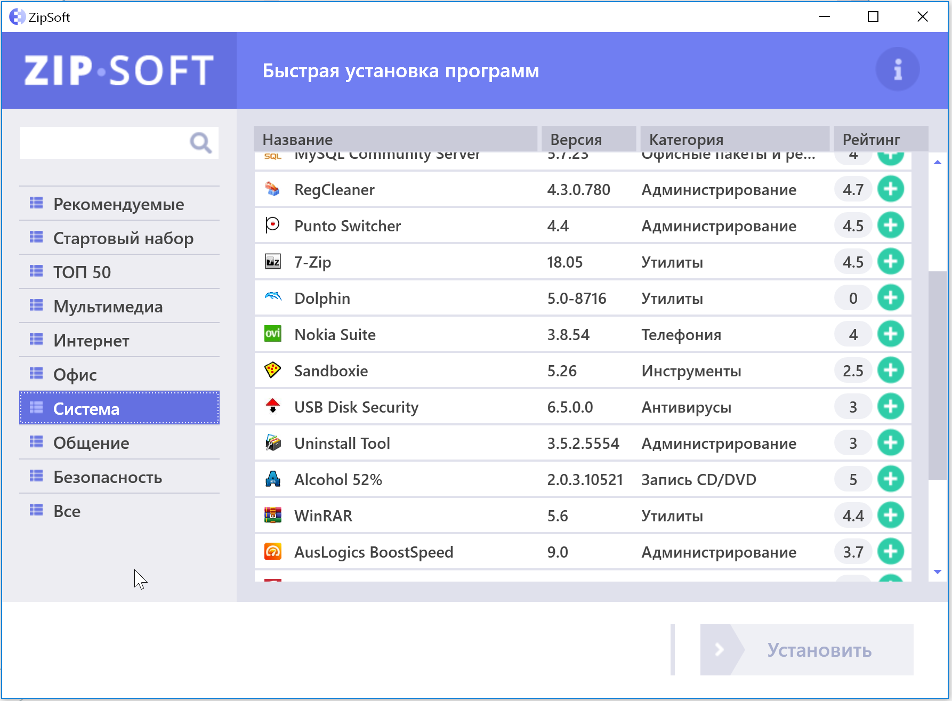Viewport: 952px width, 701px height.
Task: Click the AusLogics BoostSpeed app icon
Action: click(x=273, y=551)
